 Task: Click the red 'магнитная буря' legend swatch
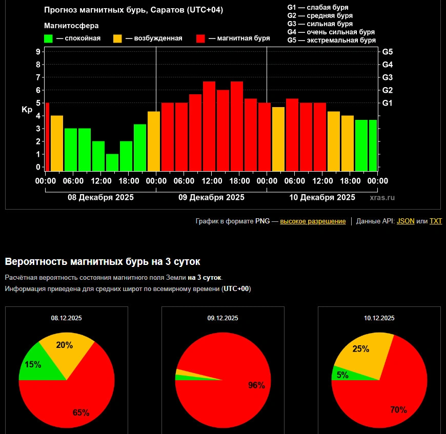201,38
